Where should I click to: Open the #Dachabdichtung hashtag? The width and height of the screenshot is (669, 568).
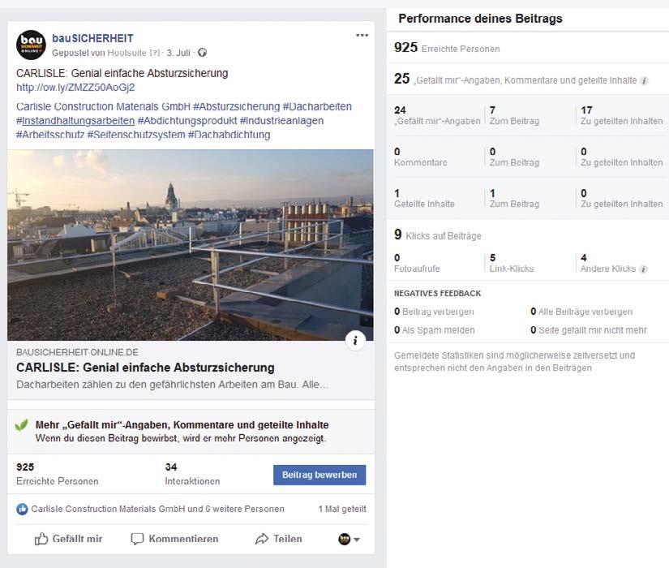[229, 135]
